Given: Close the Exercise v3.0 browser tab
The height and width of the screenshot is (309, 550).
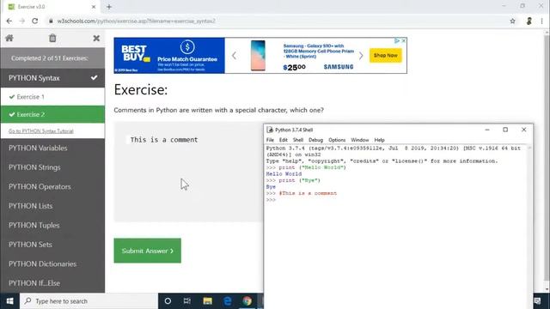Looking at the screenshot, I should click(x=94, y=7).
